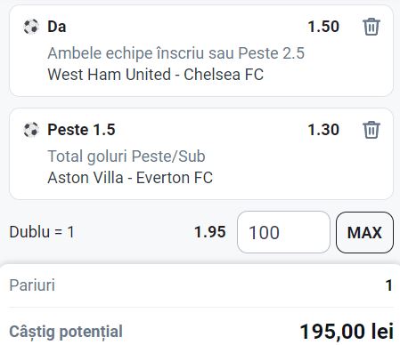The width and height of the screenshot is (400, 345).
Task: Focus the stake input showing 100
Action: click(x=283, y=232)
